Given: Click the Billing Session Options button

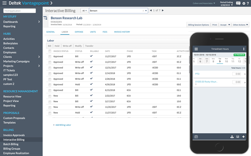Looking at the screenshot, I should (199, 25).
